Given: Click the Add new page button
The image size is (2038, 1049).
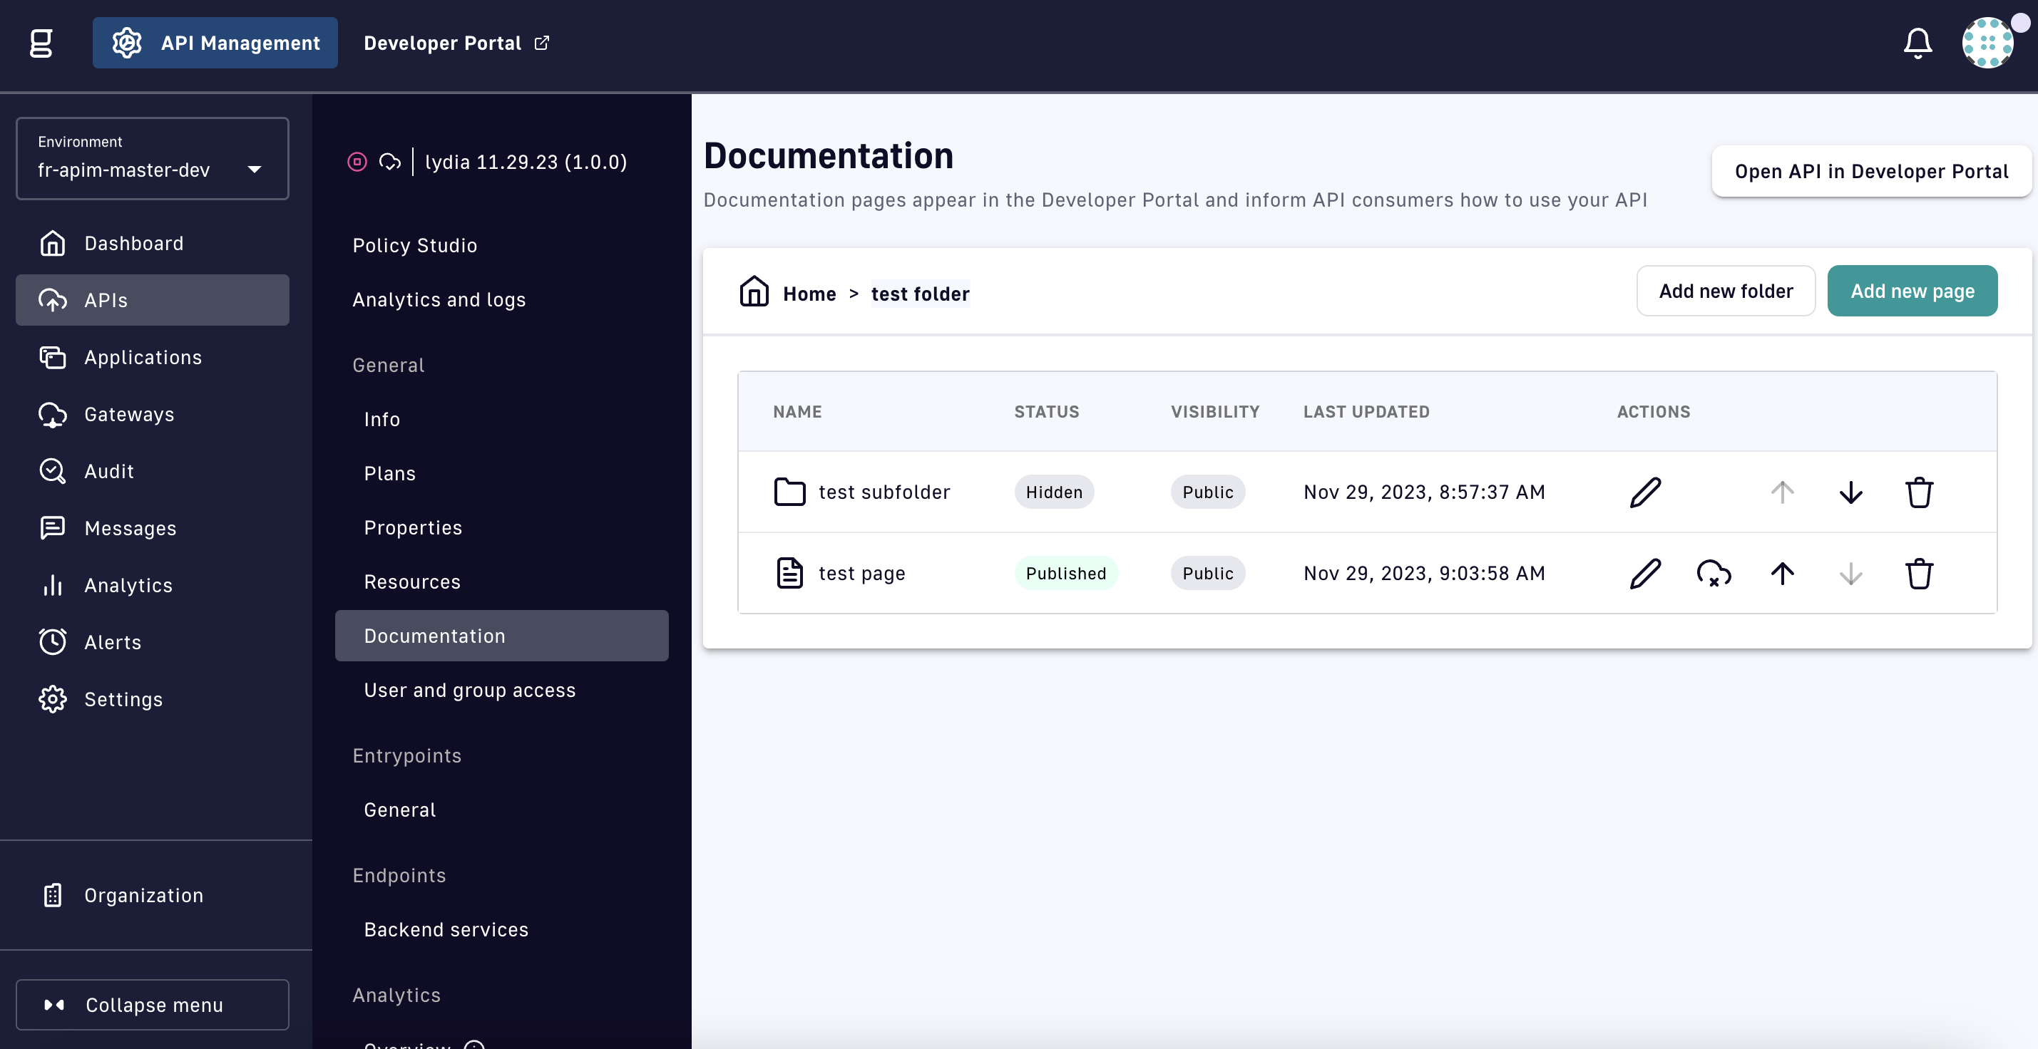Looking at the screenshot, I should click(x=1911, y=291).
